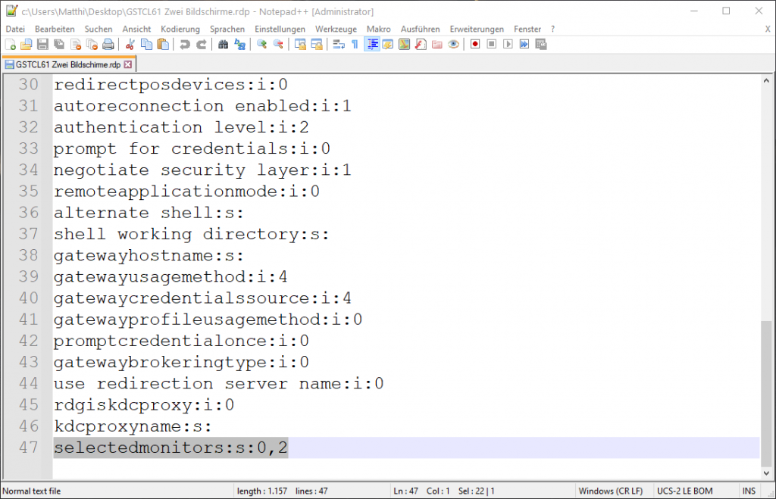The height and width of the screenshot is (499, 776).
Task: Show Function List panel icon
Action: point(421,45)
